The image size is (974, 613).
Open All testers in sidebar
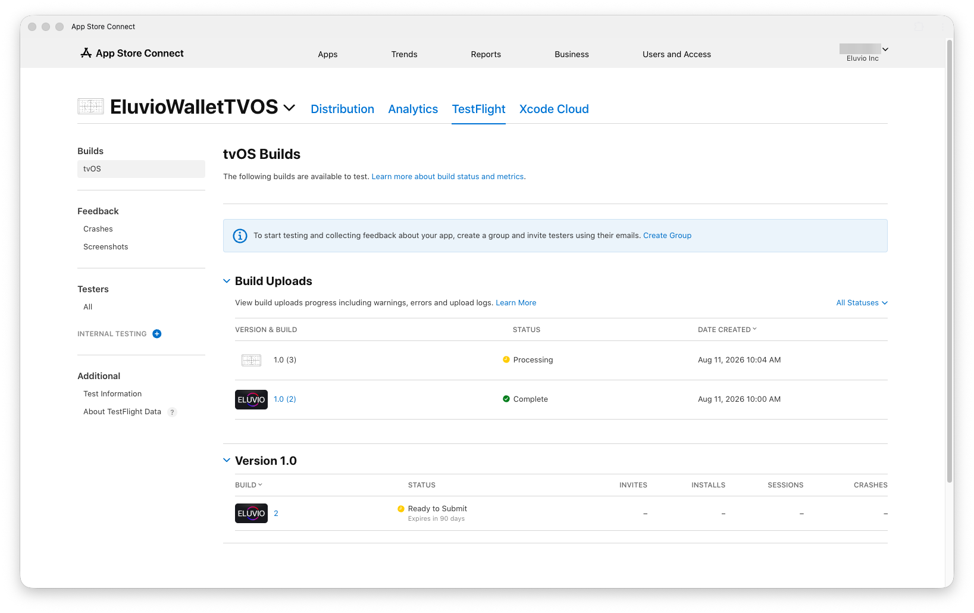[x=88, y=307]
